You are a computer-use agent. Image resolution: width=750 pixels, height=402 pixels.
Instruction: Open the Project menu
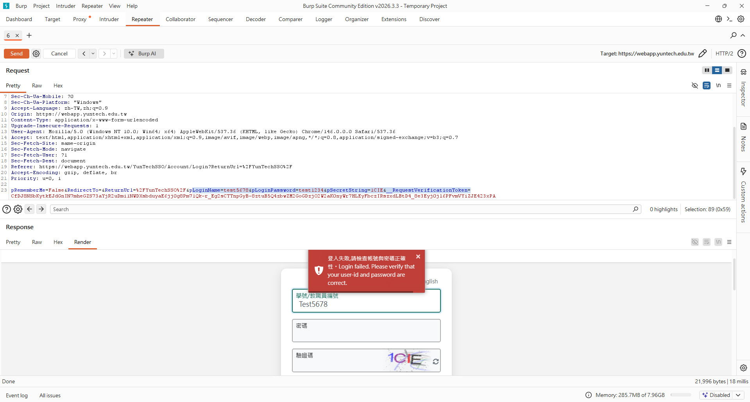(x=41, y=6)
